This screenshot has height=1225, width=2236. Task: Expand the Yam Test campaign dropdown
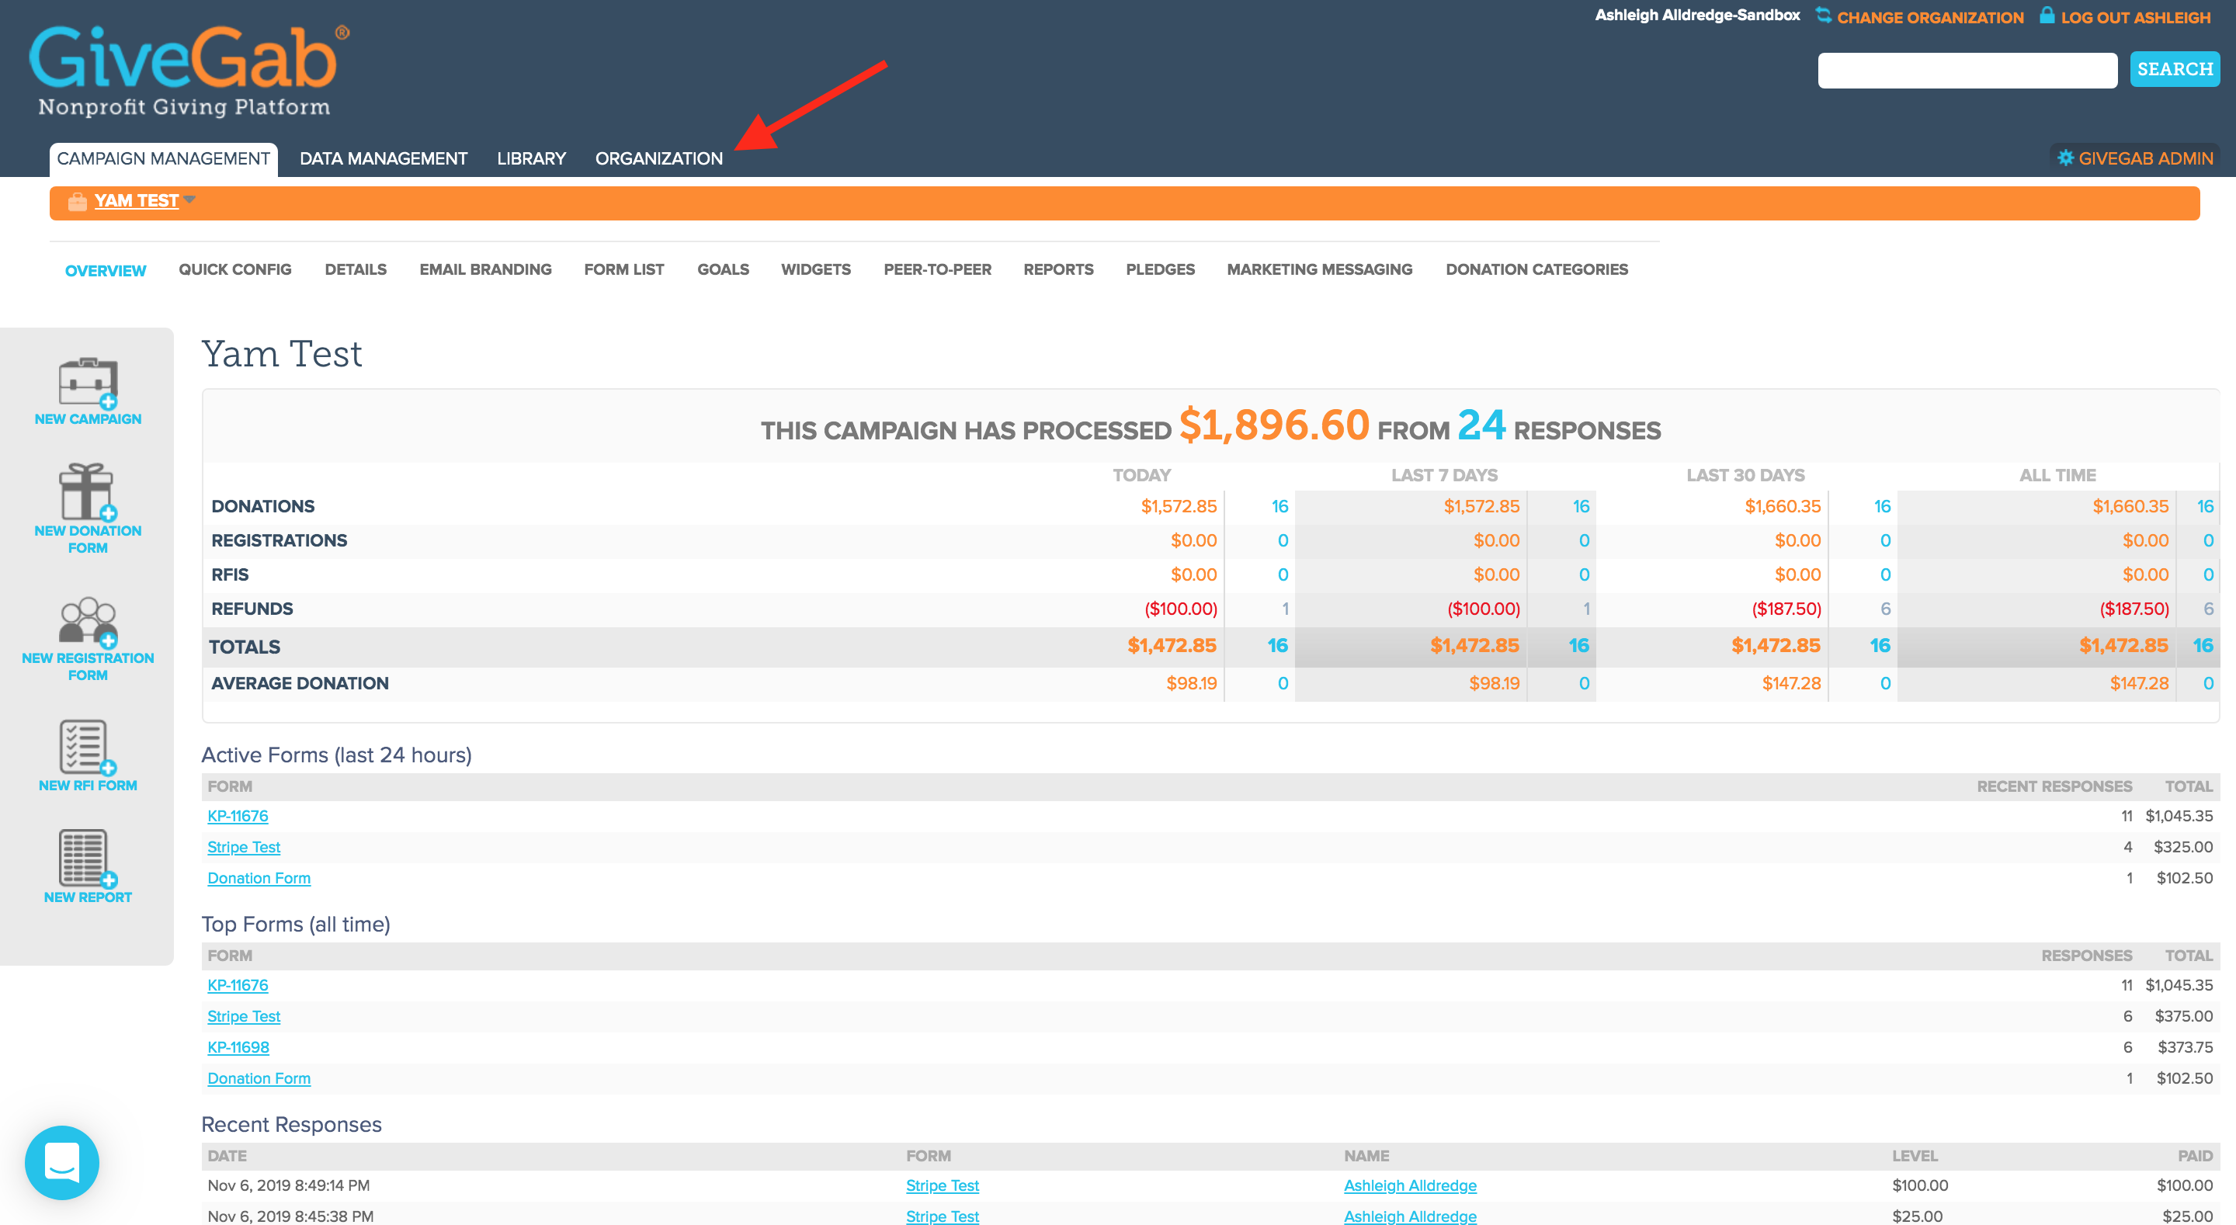click(189, 200)
